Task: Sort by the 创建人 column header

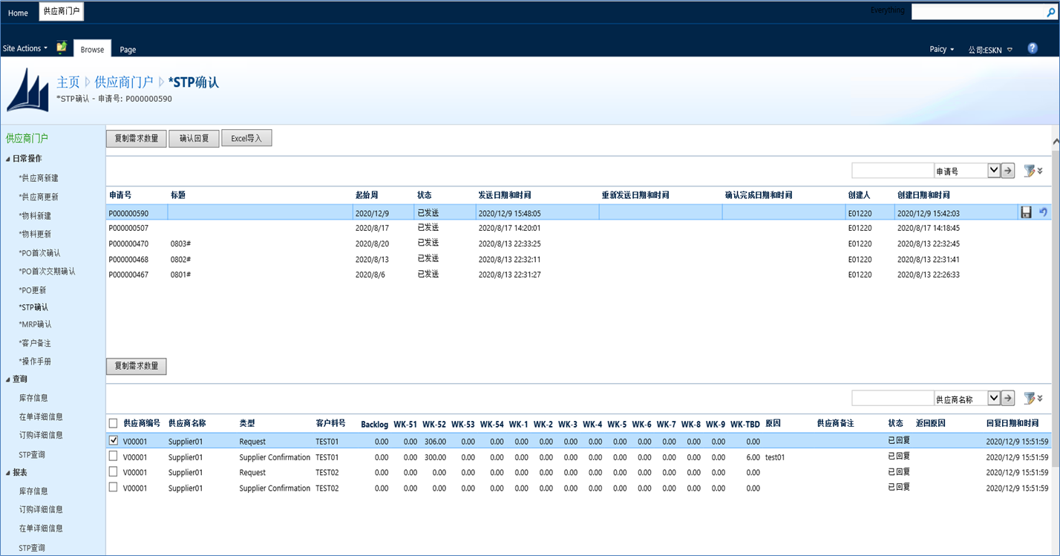Action: click(x=859, y=195)
